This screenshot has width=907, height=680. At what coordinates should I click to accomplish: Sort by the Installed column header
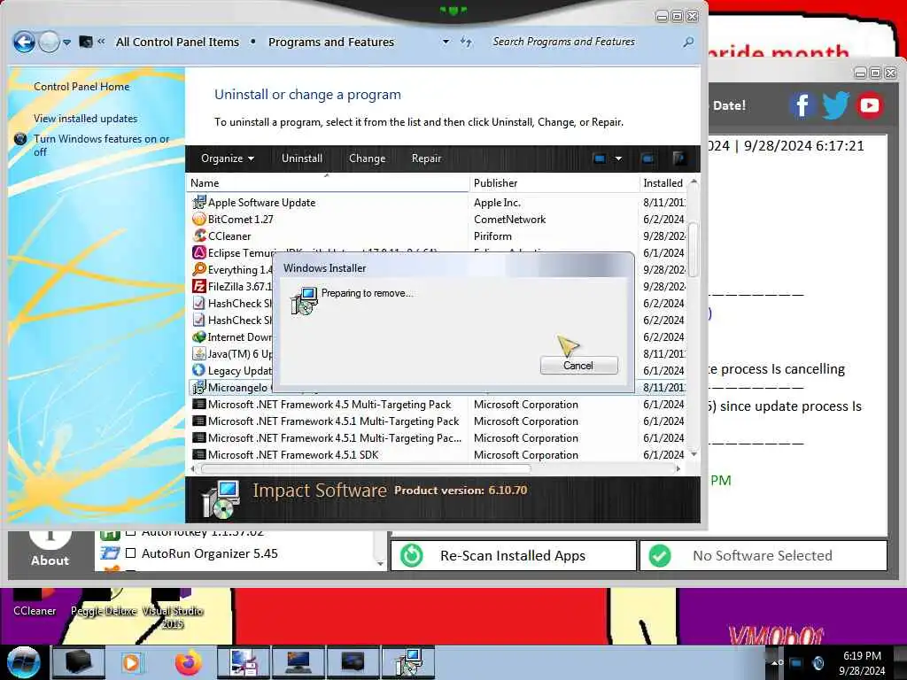pyautogui.click(x=663, y=183)
